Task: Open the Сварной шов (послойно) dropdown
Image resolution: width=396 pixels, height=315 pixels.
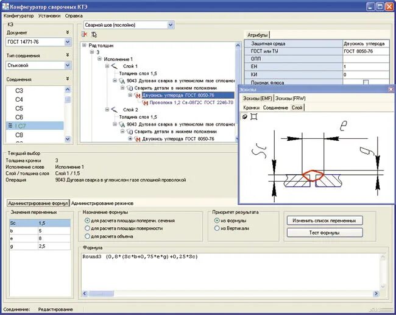Action: [171, 25]
